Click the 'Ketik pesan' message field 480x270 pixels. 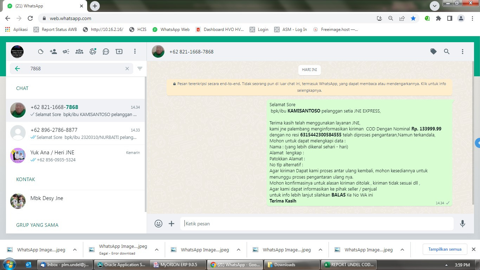317,224
